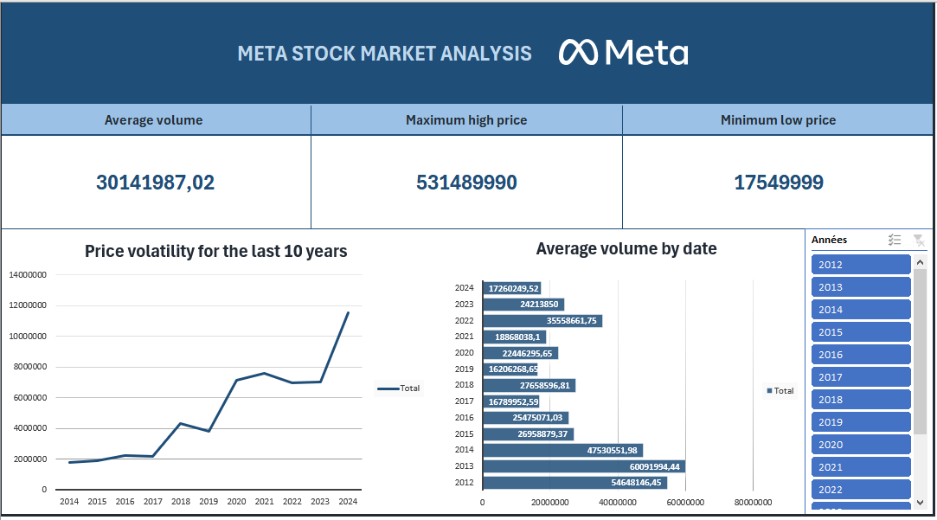Toggle the 2015 year slicer button
This screenshot has height=520, width=937.
click(x=861, y=332)
